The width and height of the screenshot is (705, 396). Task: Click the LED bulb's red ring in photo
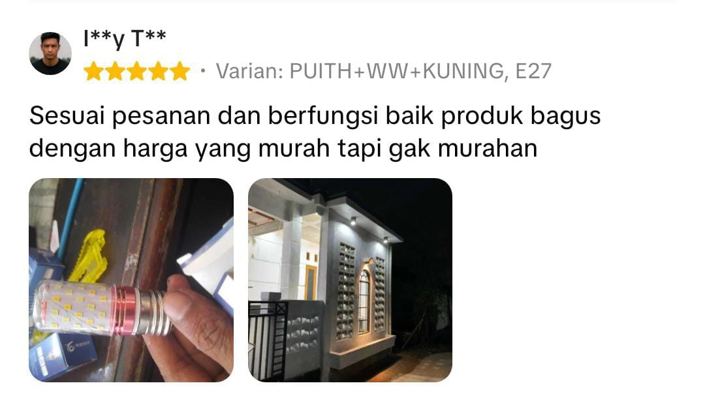[x=126, y=311]
